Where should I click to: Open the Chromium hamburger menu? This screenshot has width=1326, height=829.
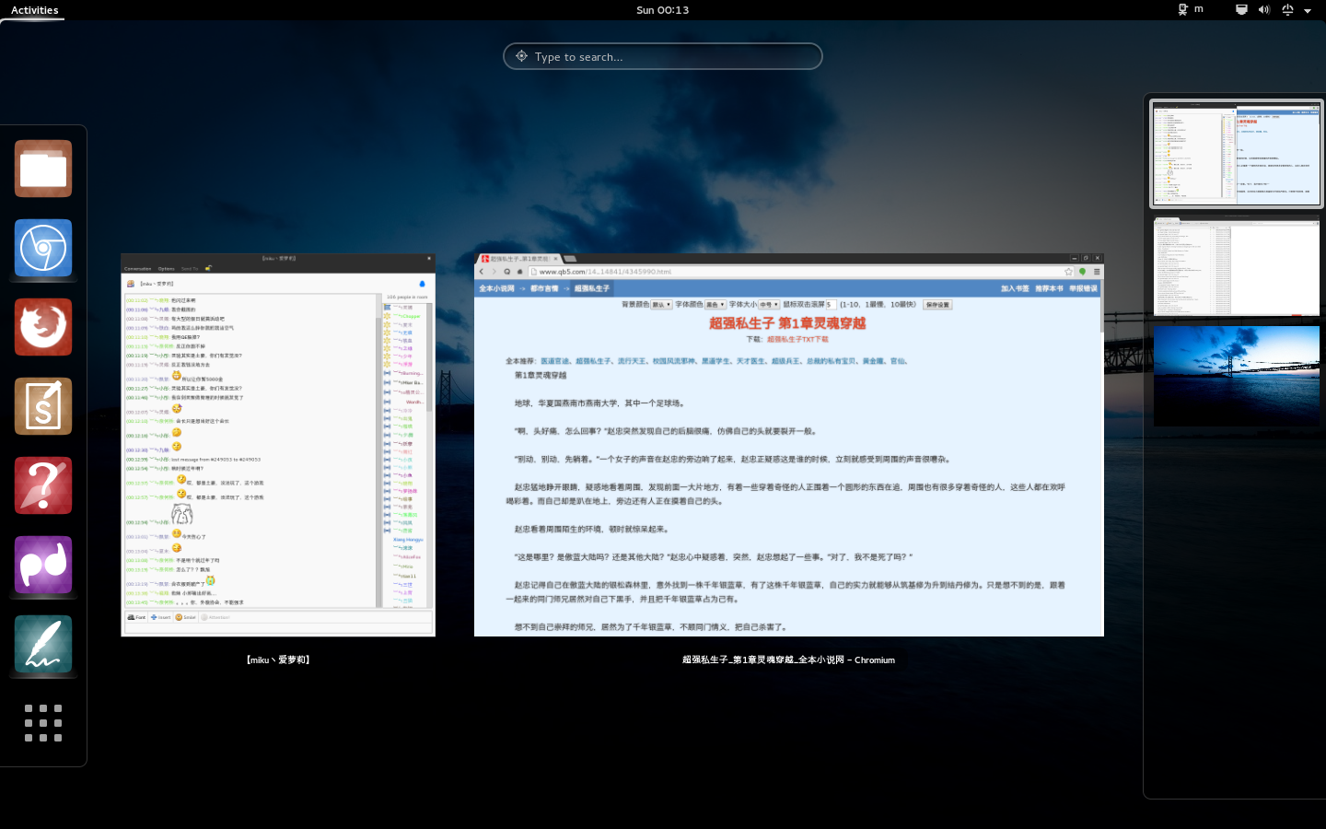click(x=1096, y=272)
